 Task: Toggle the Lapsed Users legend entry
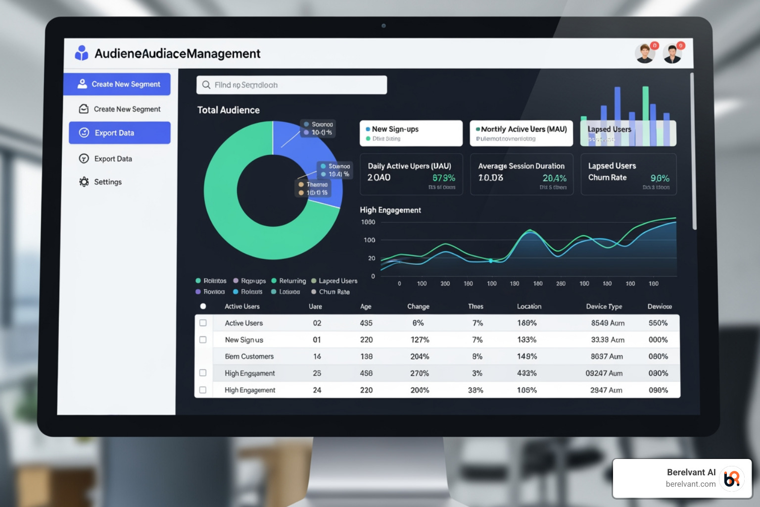click(334, 281)
